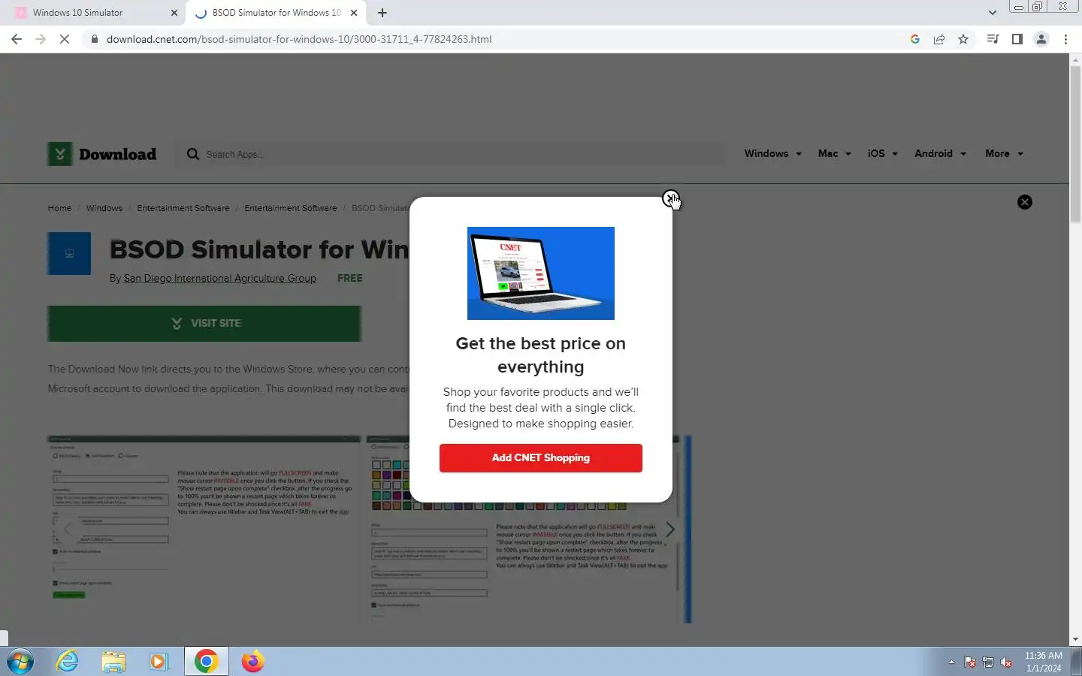Open the tab search dropdown
Screen dimensions: 1082x676
(992, 13)
